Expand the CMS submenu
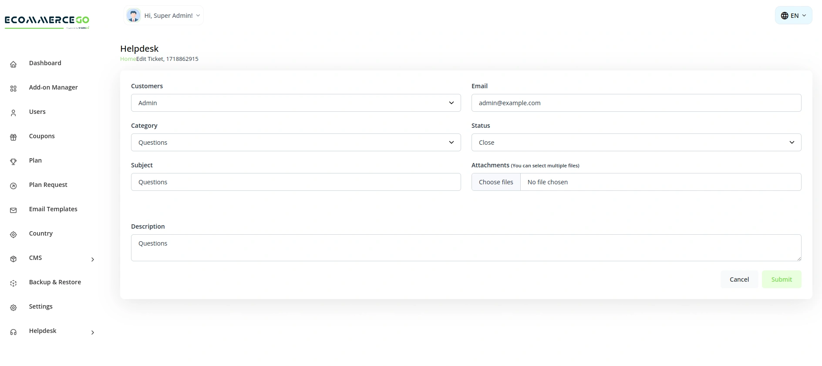This screenshot has height=366, width=822. (x=92, y=259)
